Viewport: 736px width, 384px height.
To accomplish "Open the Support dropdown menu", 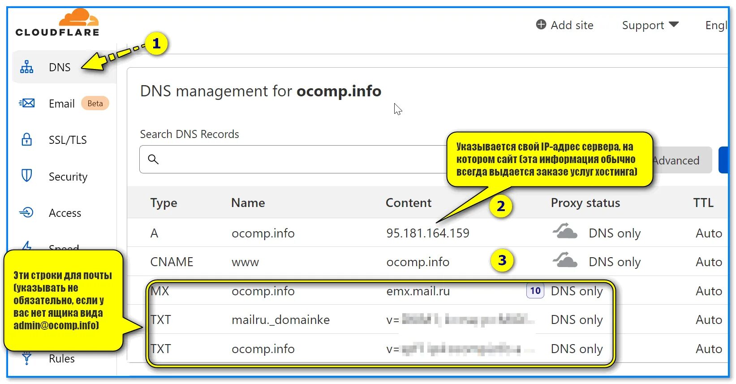I will click(x=650, y=25).
